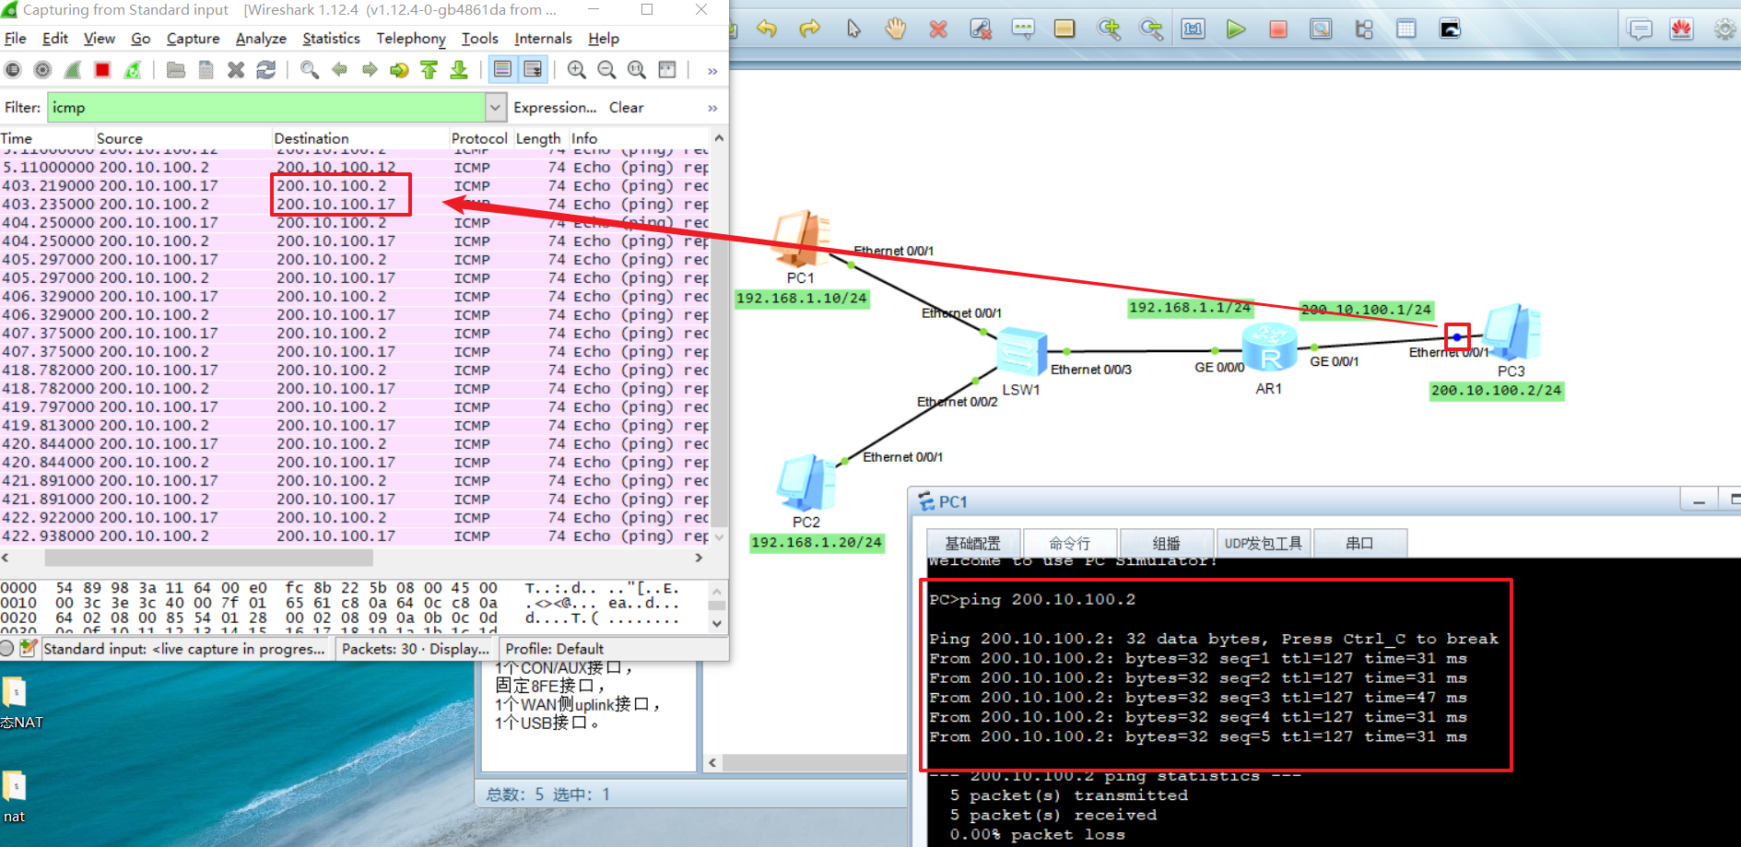Viewport: 1741px width, 847px height.
Task: Zoom out the topology canvas
Action: 1151,29
